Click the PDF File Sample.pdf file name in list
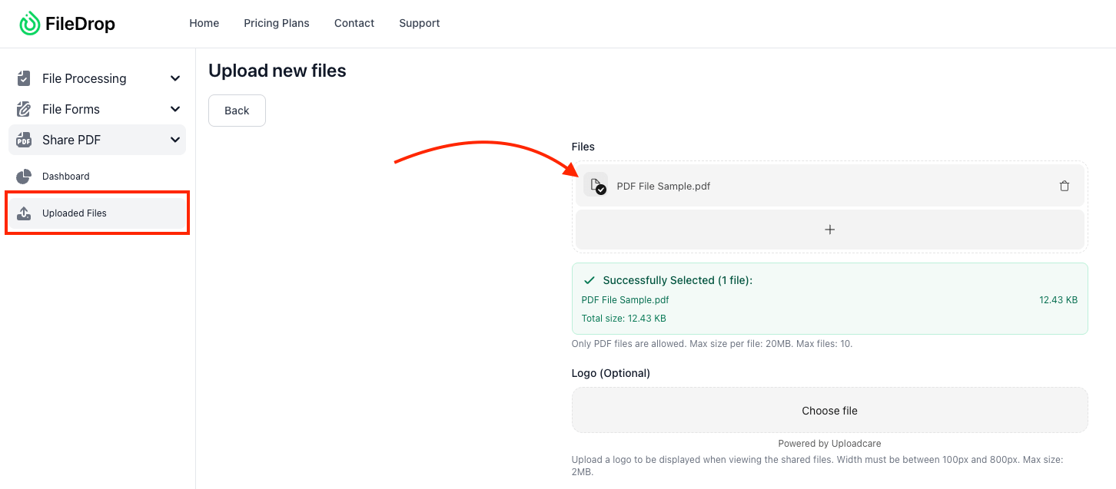 (x=663, y=186)
